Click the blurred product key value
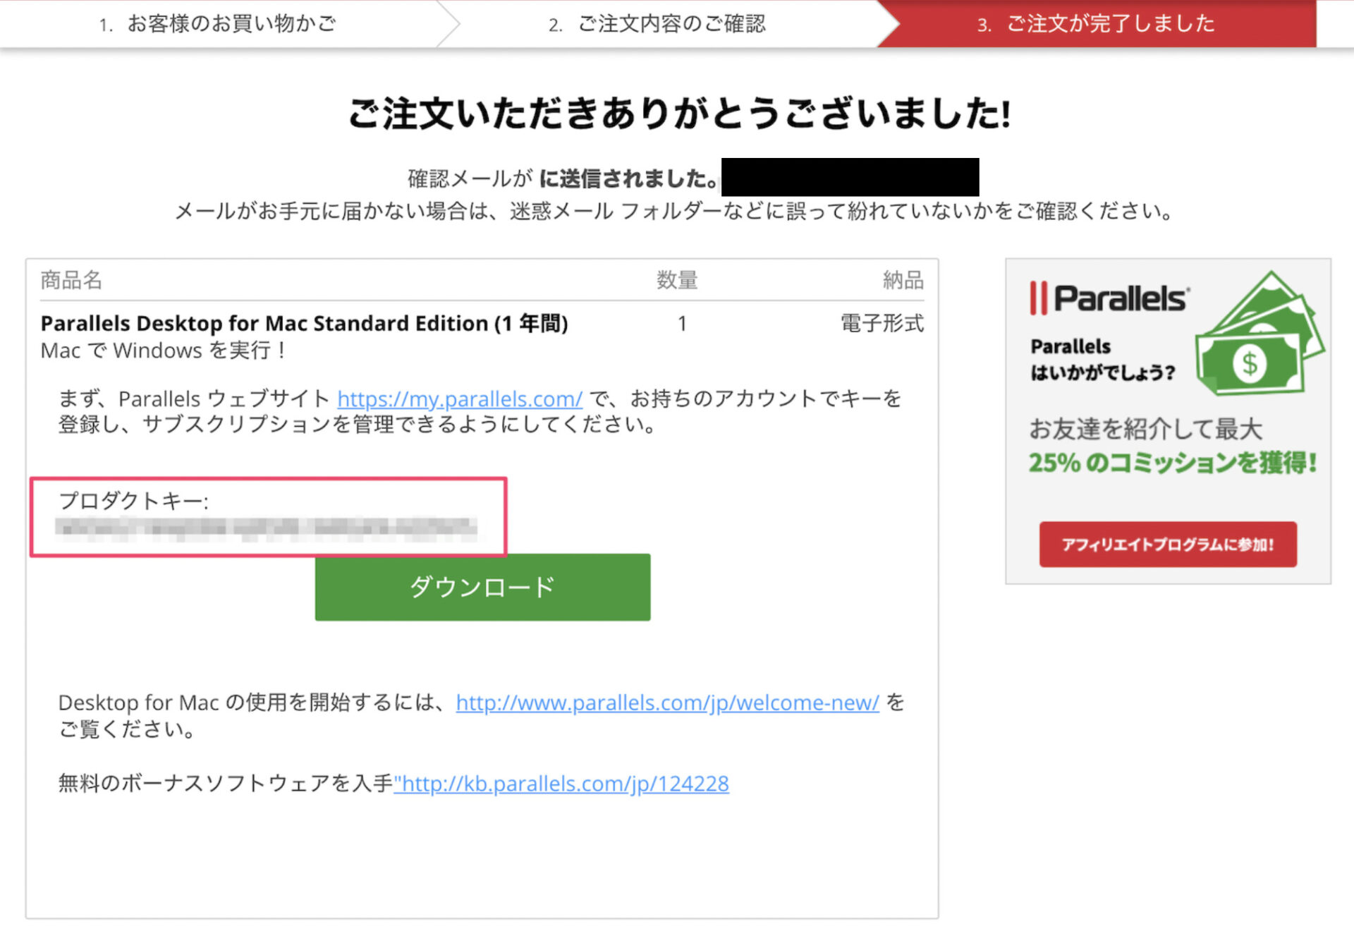 [x=267, y=528]
